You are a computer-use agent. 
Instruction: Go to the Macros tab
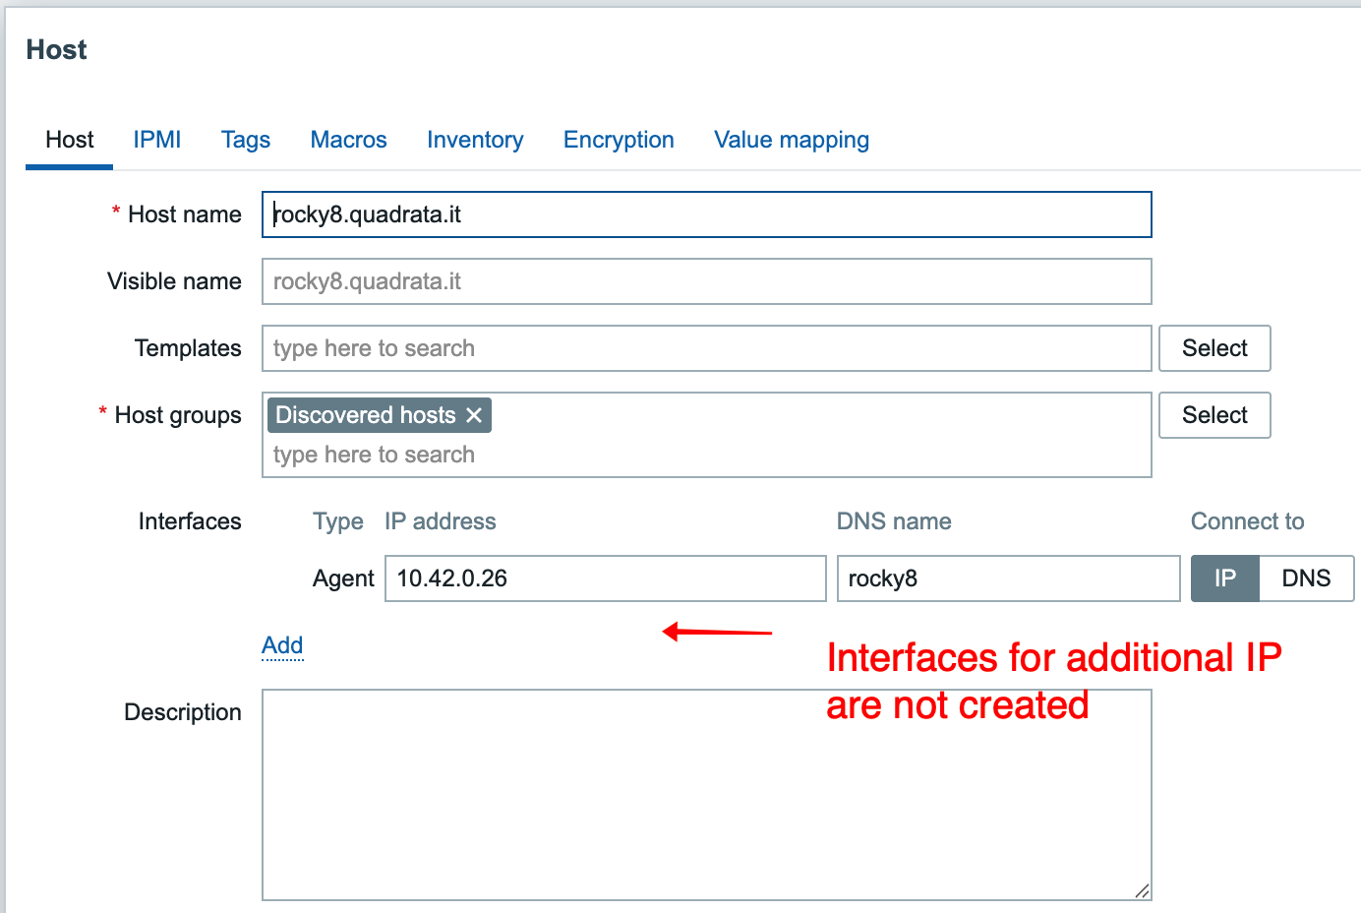pyautogui.click(x=348, y=140)
